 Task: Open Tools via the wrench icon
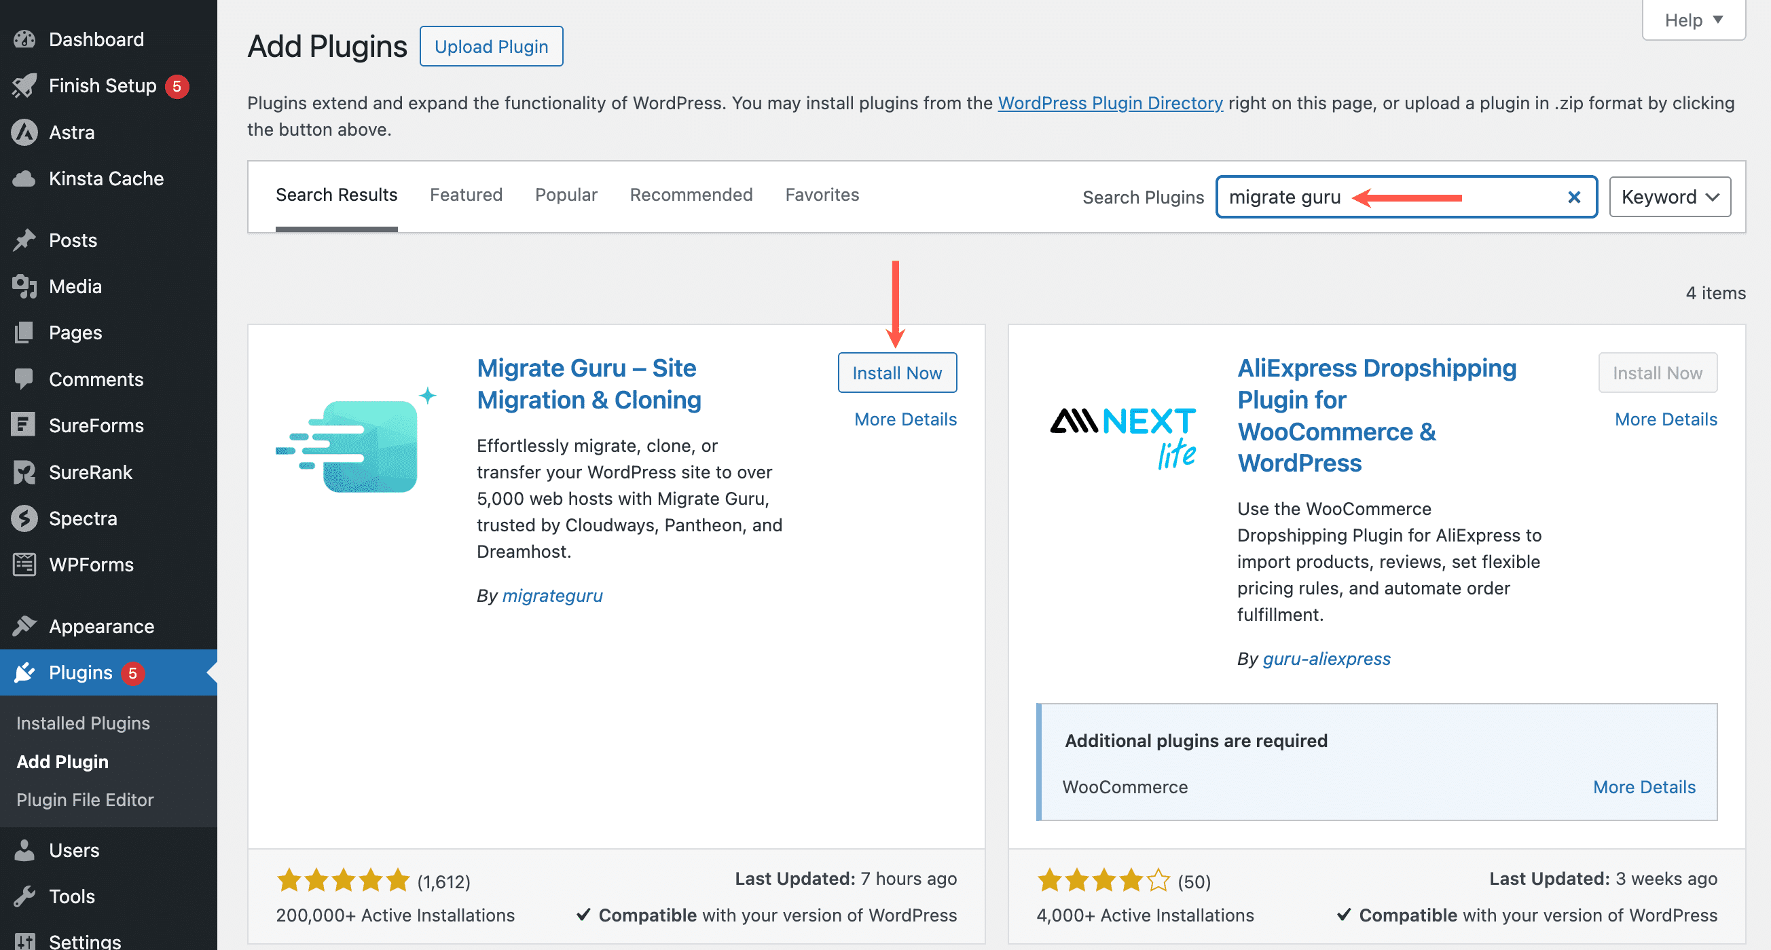[24, 896]
